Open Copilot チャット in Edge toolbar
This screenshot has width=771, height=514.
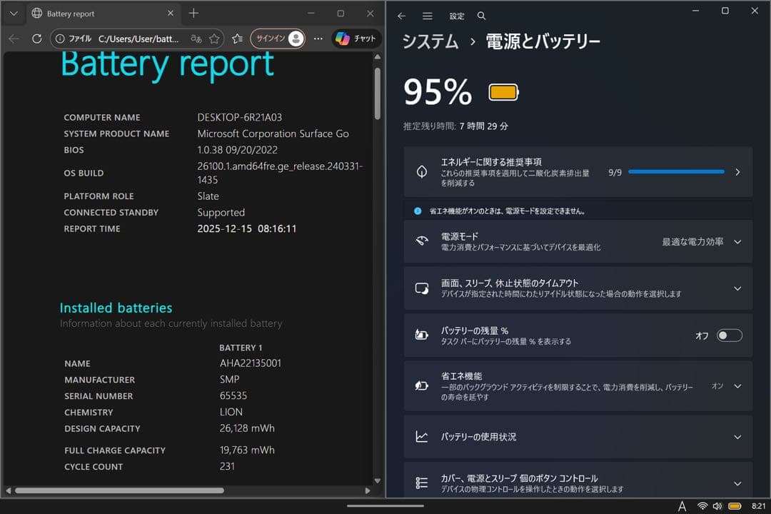[355, 39]
